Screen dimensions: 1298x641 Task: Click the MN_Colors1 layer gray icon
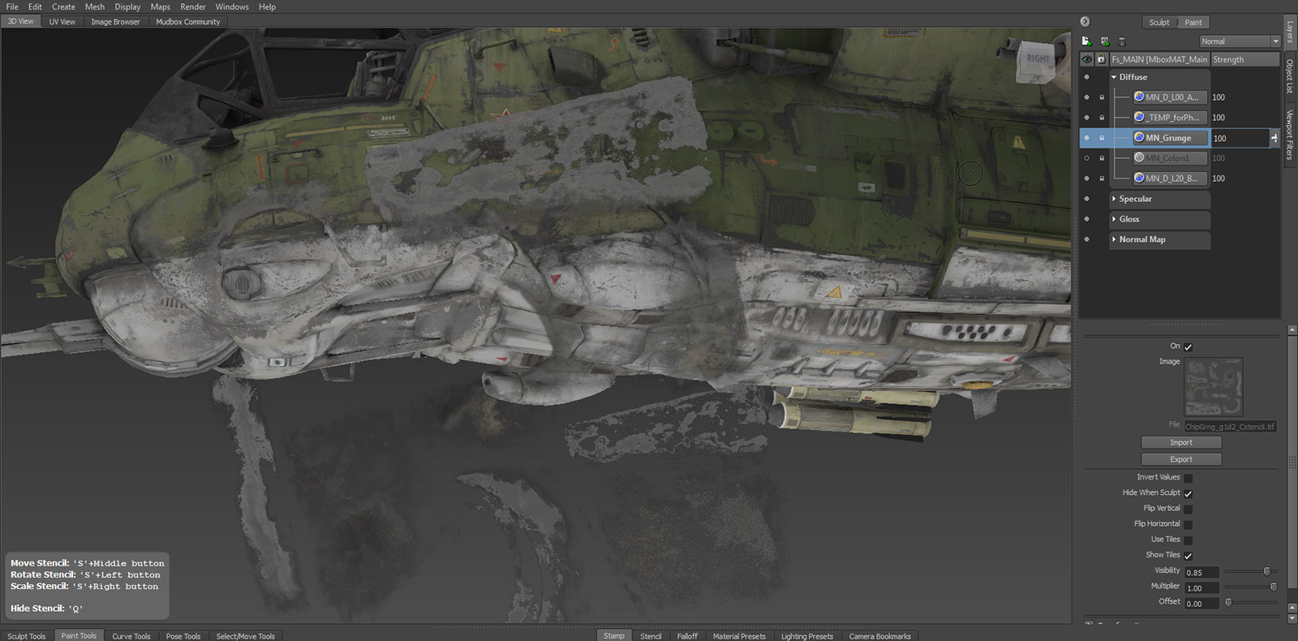pyautogui.click(x=1139, y=157)
